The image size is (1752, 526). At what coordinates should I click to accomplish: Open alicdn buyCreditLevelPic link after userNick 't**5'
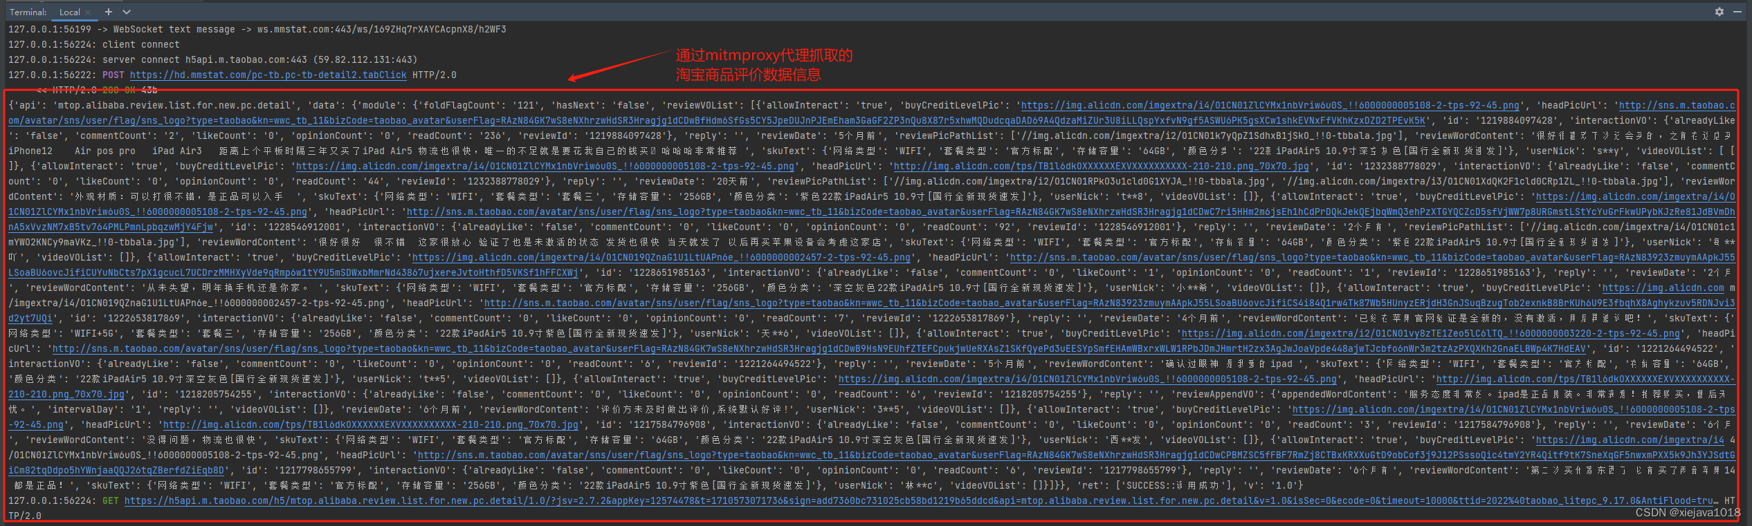1087,379
